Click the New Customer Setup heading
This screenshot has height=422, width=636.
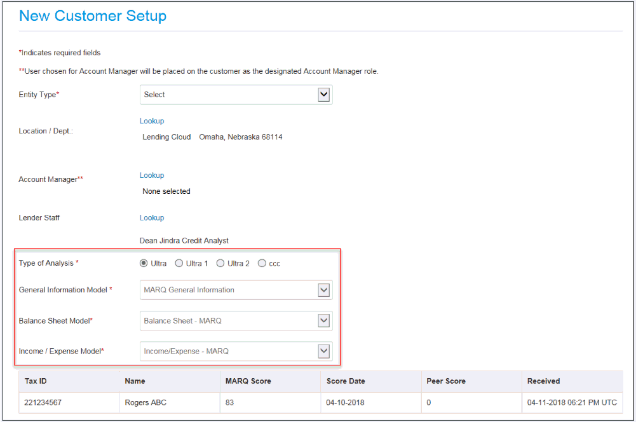click(93, 16)
